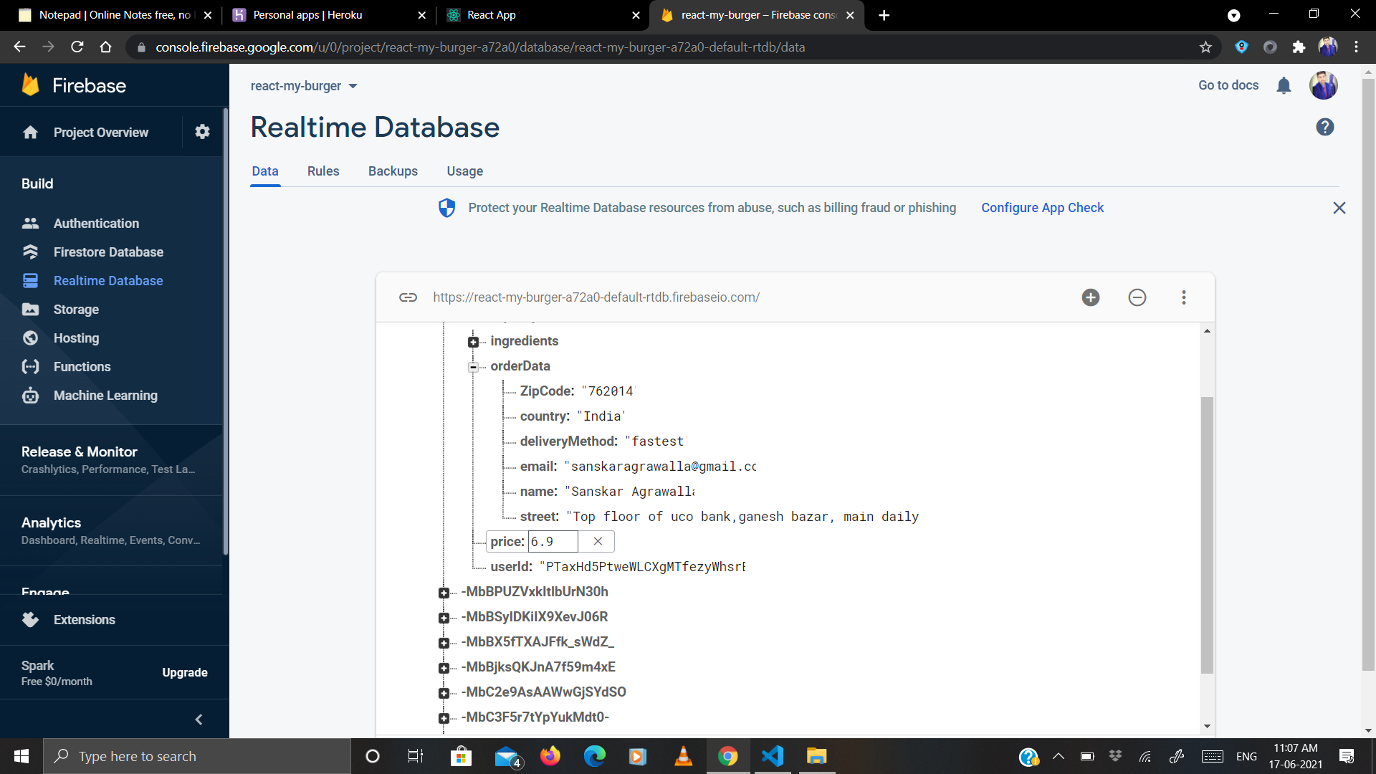Open the Firebase home logo

72,85
